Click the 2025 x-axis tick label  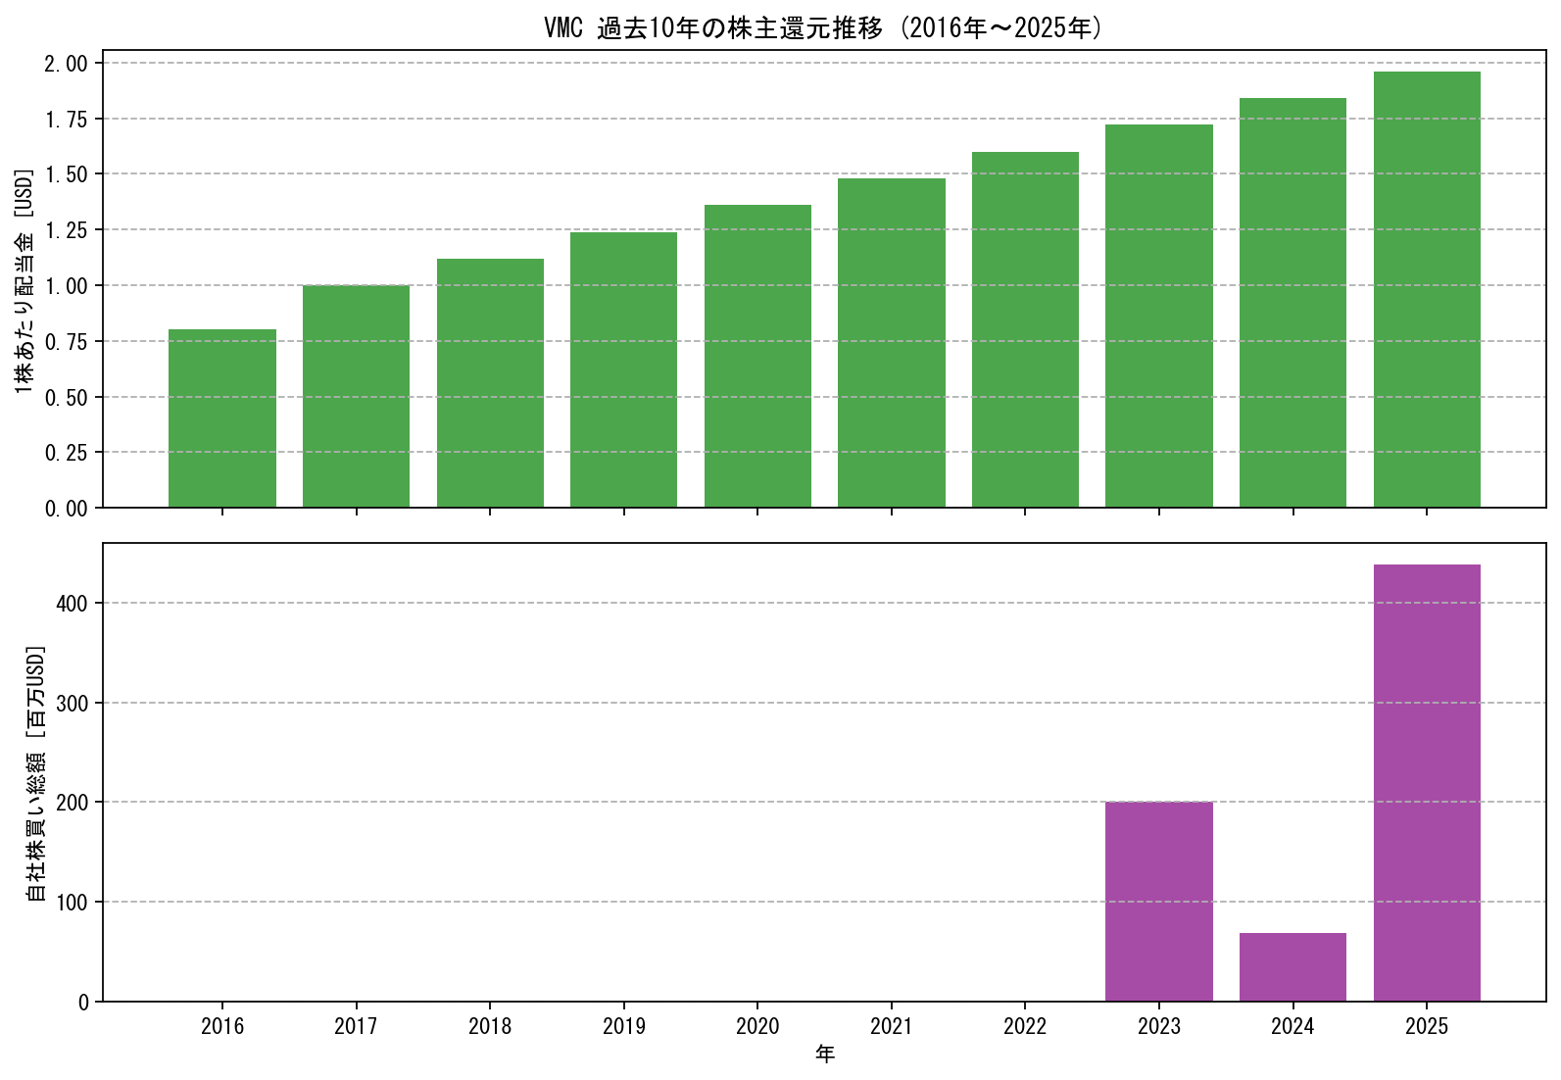1427,1026
